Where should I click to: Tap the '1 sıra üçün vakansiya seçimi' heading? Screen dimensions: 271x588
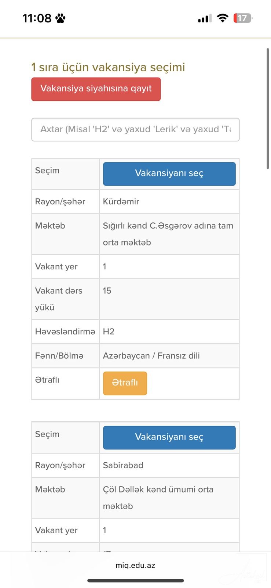point(108,67)
